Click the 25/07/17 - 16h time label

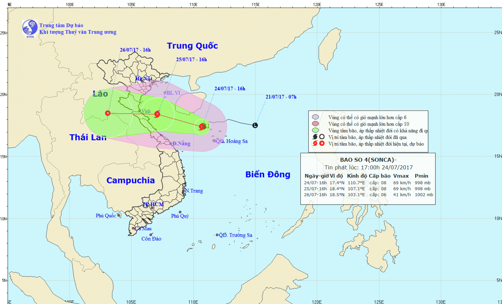(x=191, y=59)
